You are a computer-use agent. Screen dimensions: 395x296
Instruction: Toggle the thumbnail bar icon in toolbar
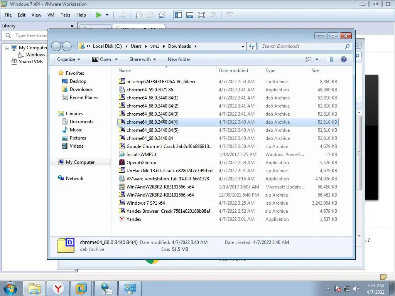[190, 15]
